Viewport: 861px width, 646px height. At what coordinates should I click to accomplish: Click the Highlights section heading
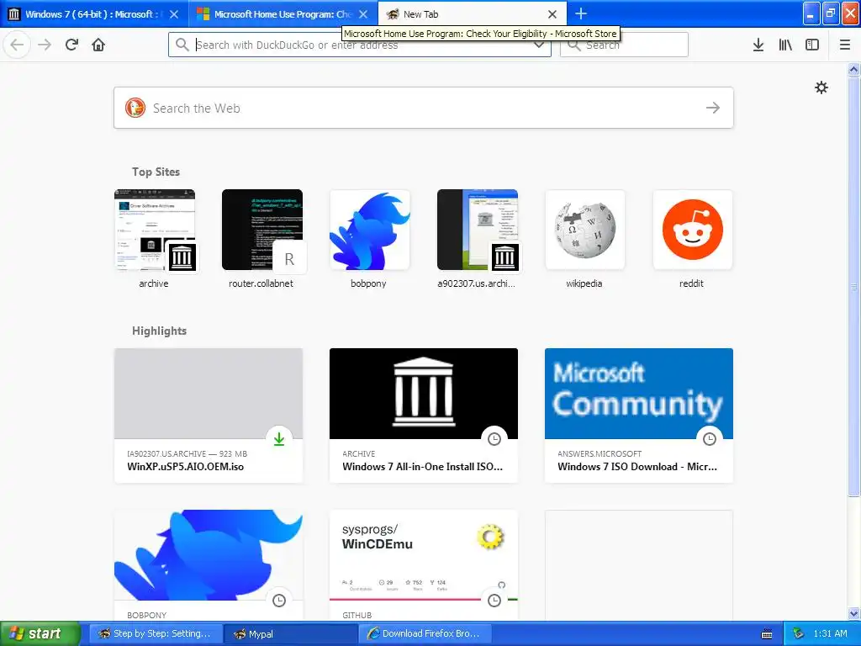click(159, 331)
